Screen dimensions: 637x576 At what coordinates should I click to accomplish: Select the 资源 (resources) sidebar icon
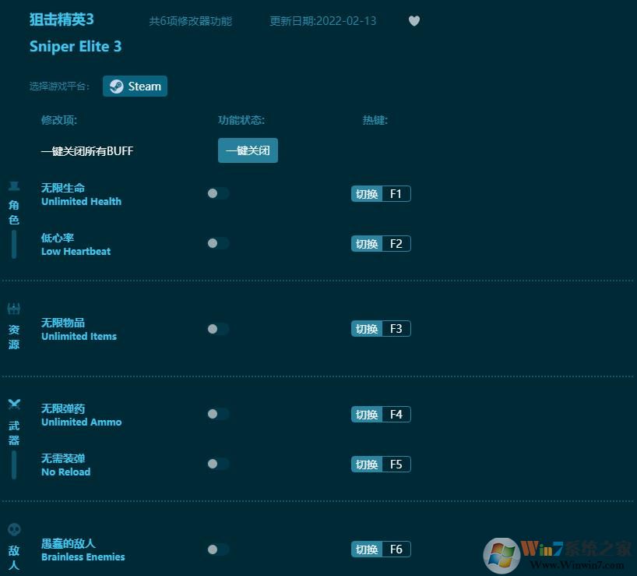[12, 308]
